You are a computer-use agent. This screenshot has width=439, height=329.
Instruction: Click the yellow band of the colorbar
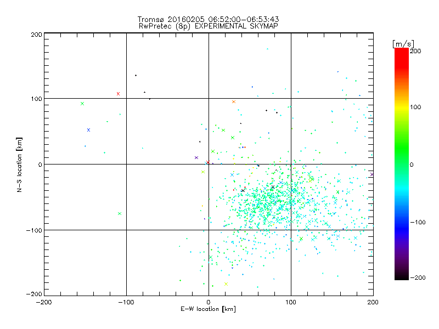pos(402,107)
